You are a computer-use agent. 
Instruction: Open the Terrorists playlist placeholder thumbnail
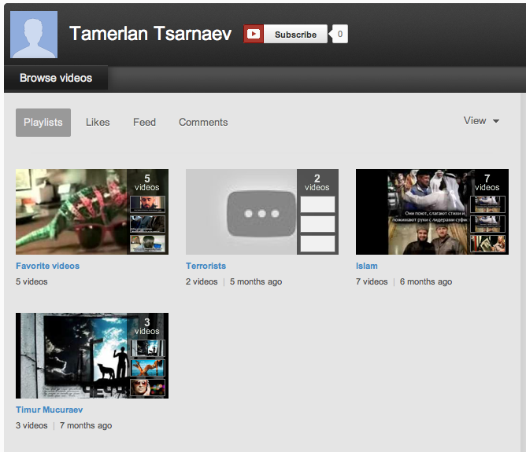(262, 211)
